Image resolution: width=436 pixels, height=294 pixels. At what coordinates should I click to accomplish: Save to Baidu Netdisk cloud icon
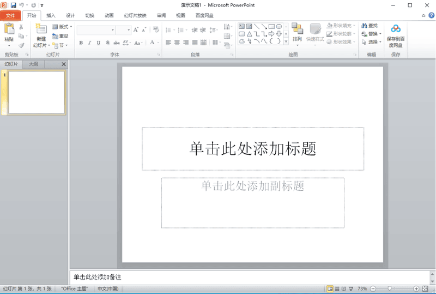(x=396, y=28)
